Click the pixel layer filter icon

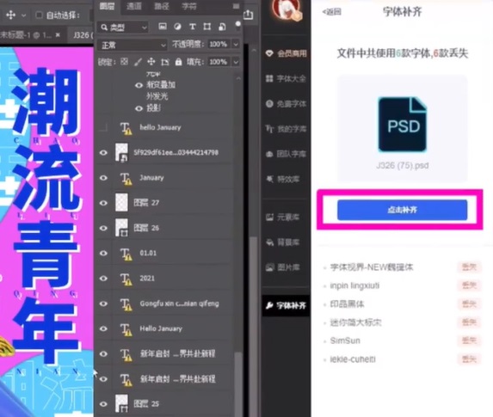point(163,27)
